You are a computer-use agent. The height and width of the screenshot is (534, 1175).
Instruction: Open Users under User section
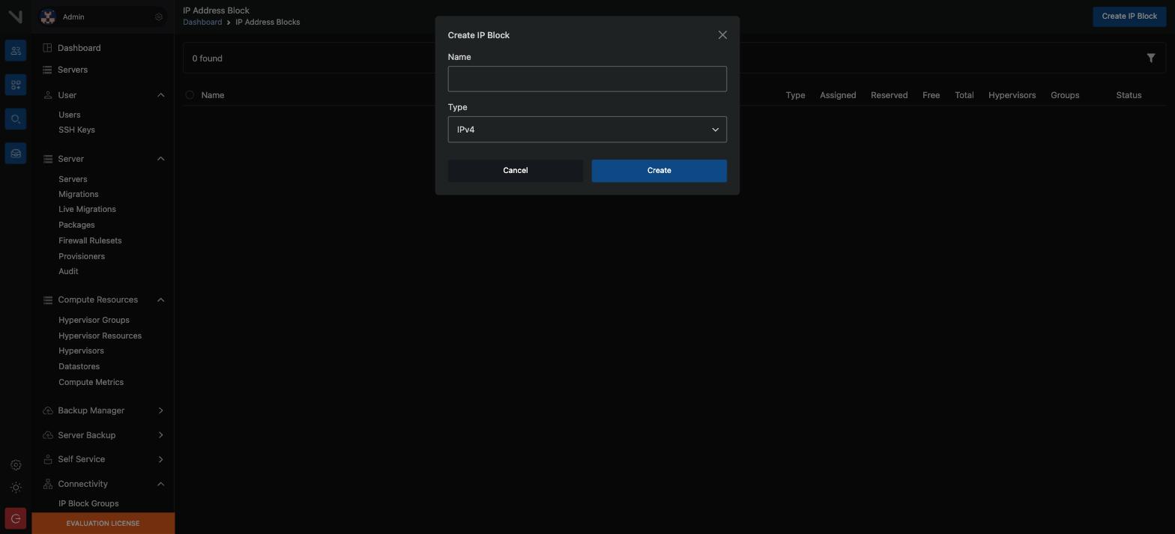click(70, 115)
